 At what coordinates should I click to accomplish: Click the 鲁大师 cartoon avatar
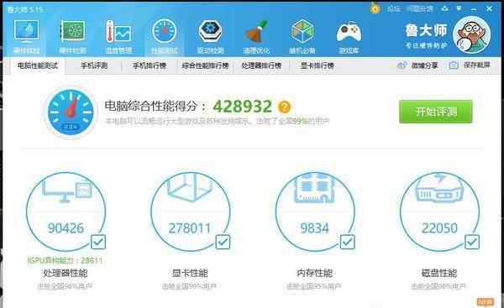point(471,34)
